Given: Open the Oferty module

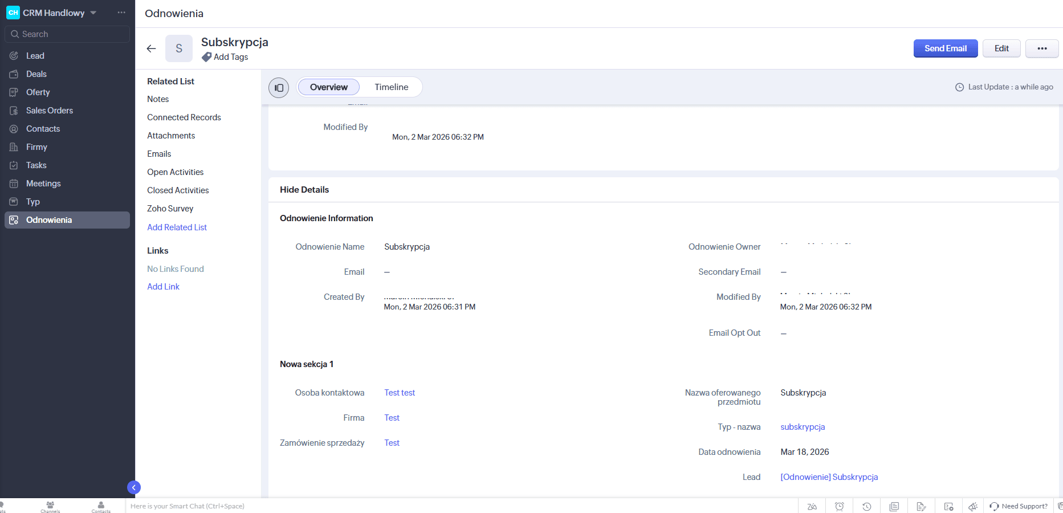Looking at the screenshot, I should 36,92.
